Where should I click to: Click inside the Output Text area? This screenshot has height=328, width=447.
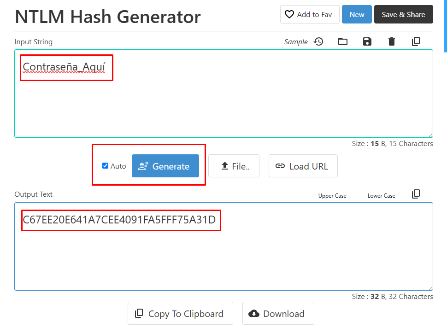(223, 258)
